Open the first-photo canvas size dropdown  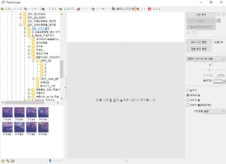[x=206, y=59]
